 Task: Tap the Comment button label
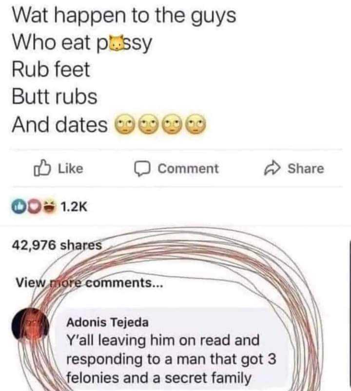click(188, 169)
